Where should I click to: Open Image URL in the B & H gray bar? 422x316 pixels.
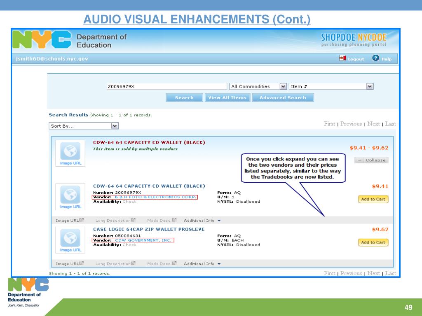click(x=70, y=221)
